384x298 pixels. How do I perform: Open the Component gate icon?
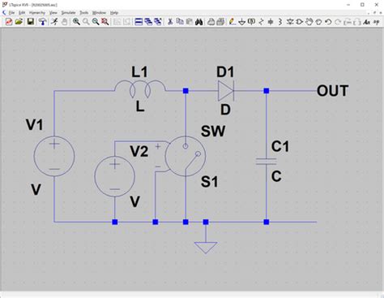(x=300, y=22)
